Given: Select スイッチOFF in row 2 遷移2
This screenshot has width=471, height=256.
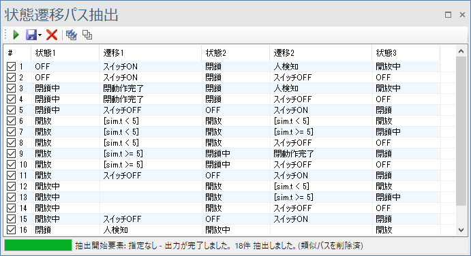Looking at the screenshot, I should click(292, 78).
